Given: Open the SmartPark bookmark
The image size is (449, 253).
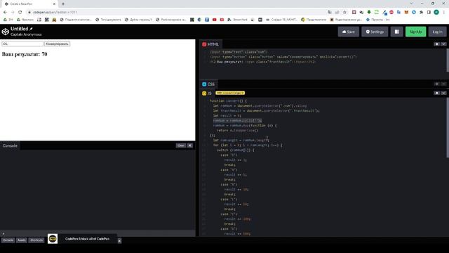Looking at the screenshot, I should (x=237, y=20).
